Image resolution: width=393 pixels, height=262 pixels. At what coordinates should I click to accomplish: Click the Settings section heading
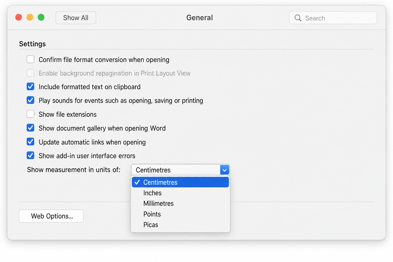click(x=32, y=44)
